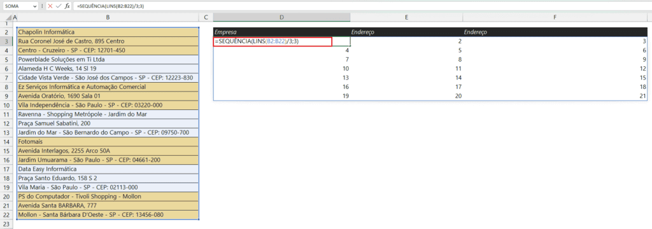Click cell with value 6
652x229 pixels.
(555, 50)
